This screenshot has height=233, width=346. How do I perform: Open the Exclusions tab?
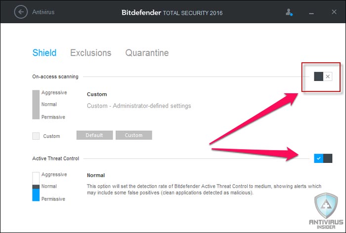(x=90, y=53)
